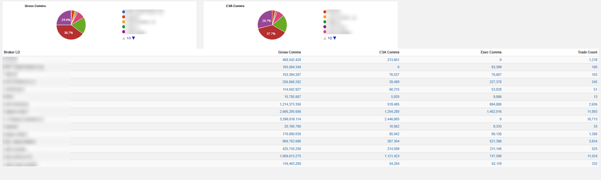The height and width of the screenshot is (180, 601).
Task: Select Gross Comms cell 20,195.780
Action: [x=293, y=127]
